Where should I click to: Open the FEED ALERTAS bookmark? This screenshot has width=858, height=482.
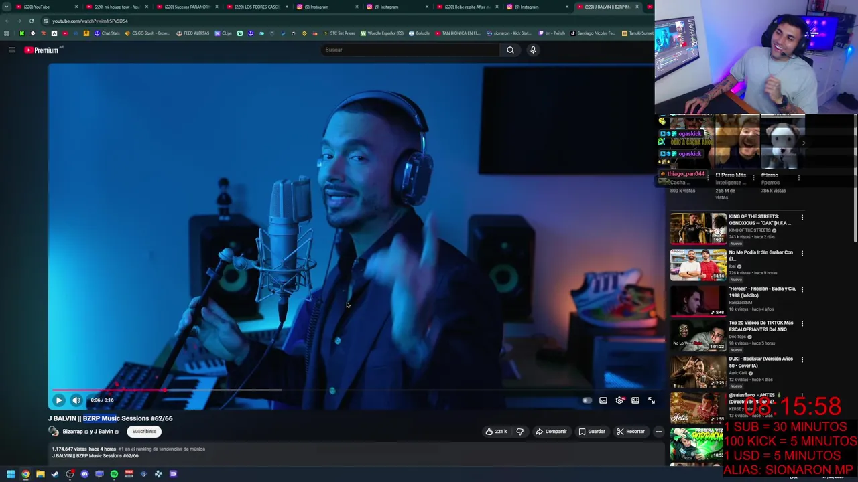point(193,33)
